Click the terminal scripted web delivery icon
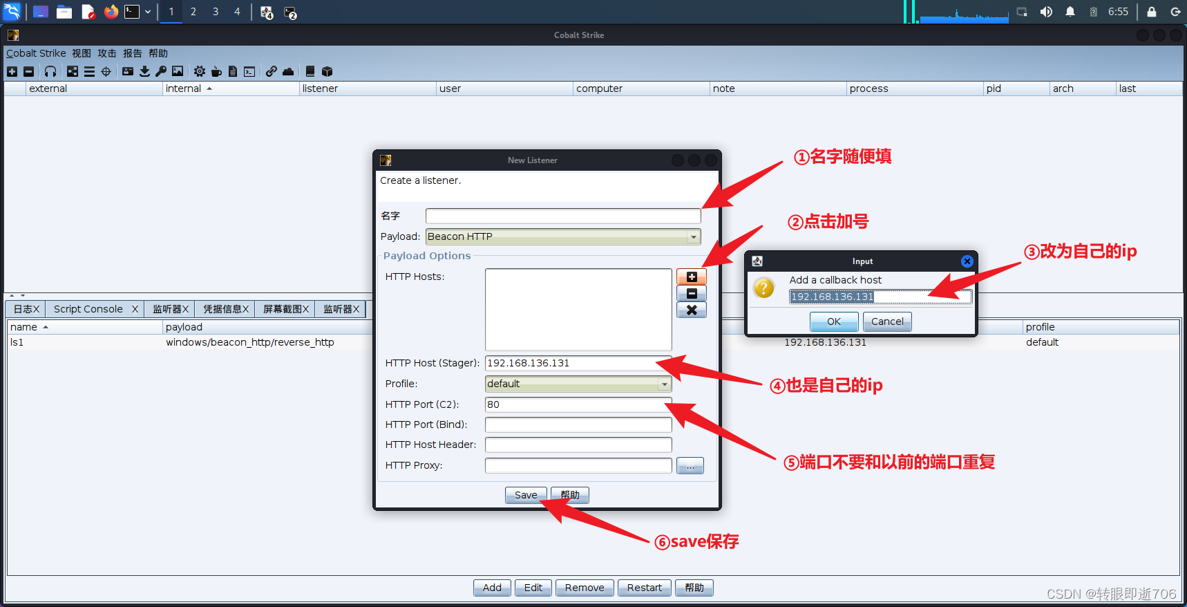This screenshot has width=1187, height=607. point(249,71)
